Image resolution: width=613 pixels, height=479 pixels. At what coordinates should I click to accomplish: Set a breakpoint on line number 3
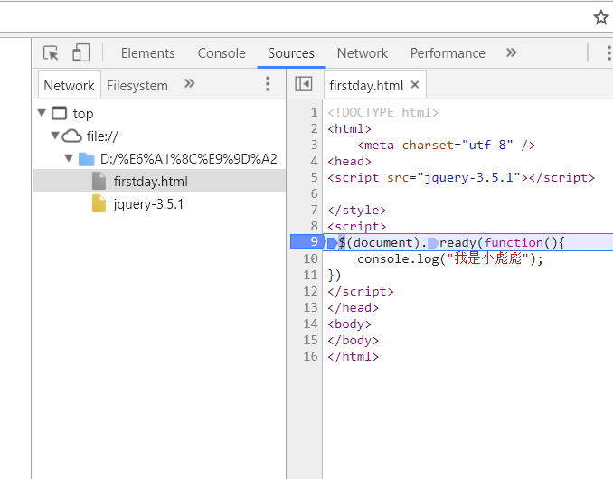pos(315,145)
